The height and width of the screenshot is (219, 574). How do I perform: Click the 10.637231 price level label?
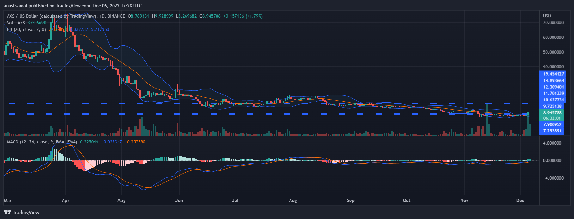coord(553,100)
